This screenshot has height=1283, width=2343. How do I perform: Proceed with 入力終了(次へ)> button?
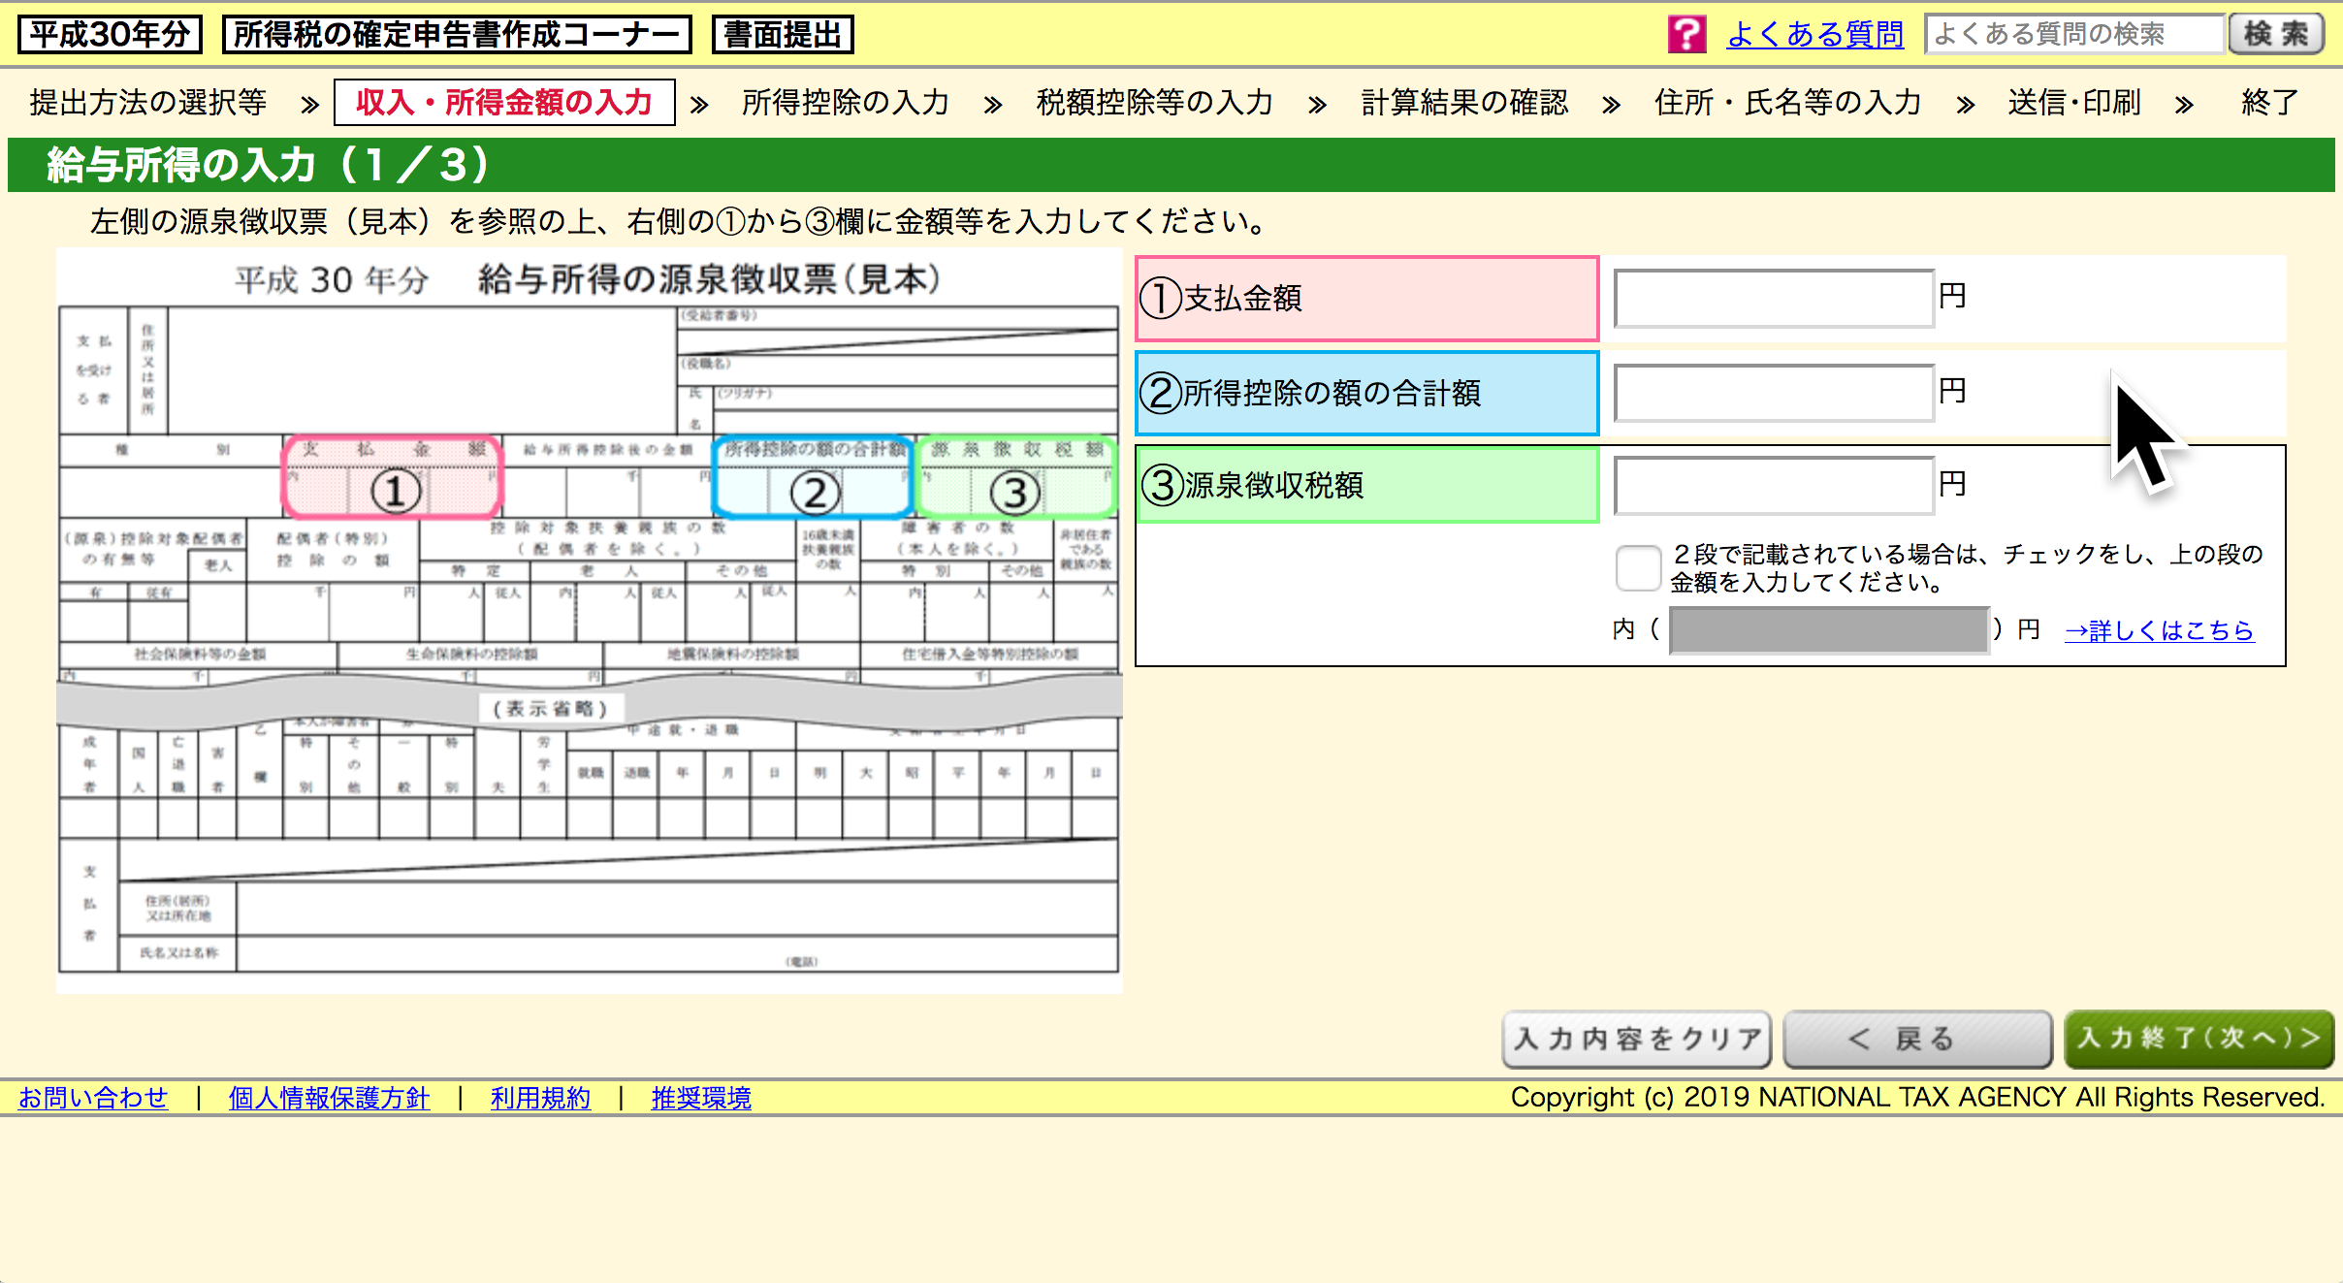[x=2198, y=1040]
